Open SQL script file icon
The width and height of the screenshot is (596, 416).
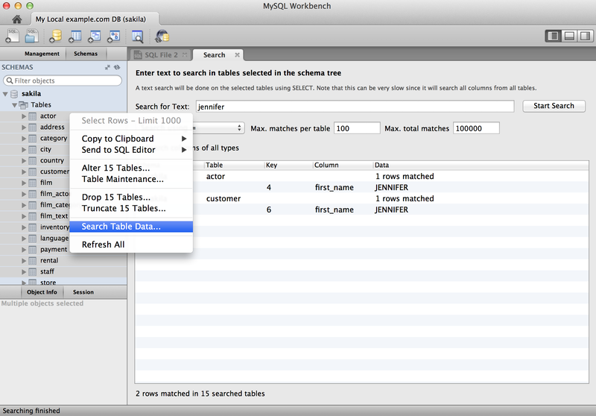coord(33,35)
